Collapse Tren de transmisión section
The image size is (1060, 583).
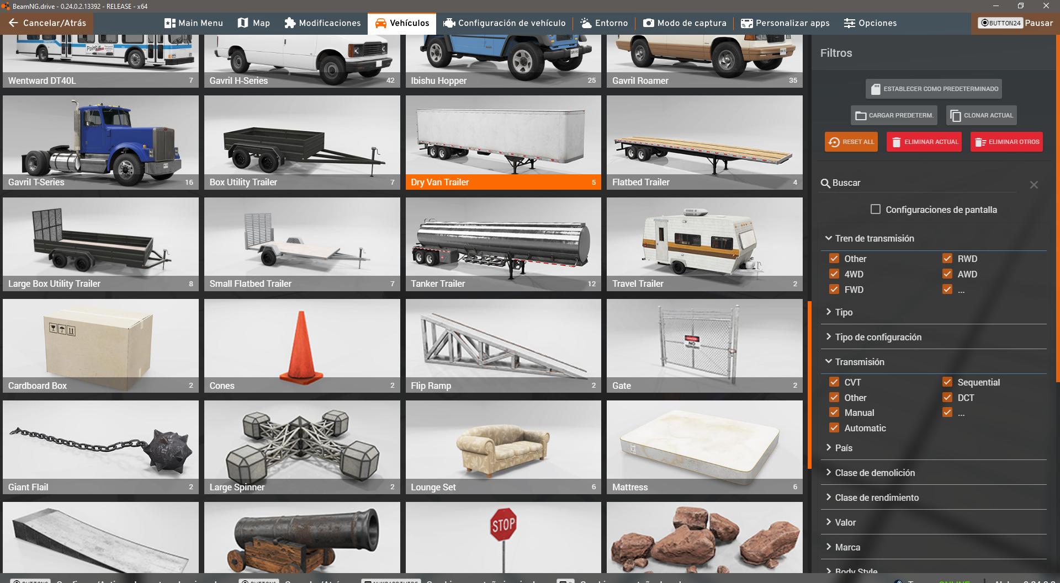point(933,238)
